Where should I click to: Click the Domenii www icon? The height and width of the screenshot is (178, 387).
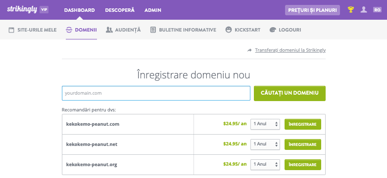click(69, 30)
